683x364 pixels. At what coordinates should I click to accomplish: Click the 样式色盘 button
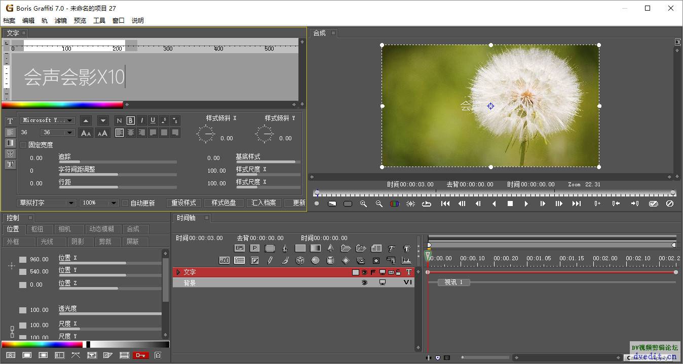[x=224, y=203]
